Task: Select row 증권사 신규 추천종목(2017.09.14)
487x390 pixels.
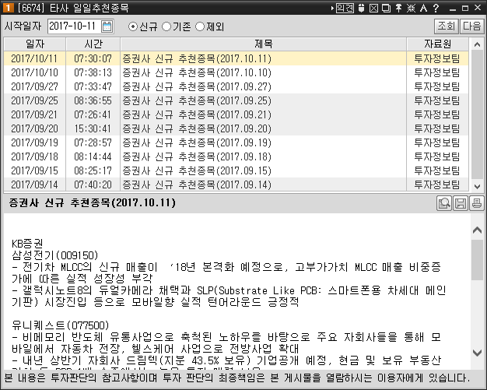Action: point(236,184)
